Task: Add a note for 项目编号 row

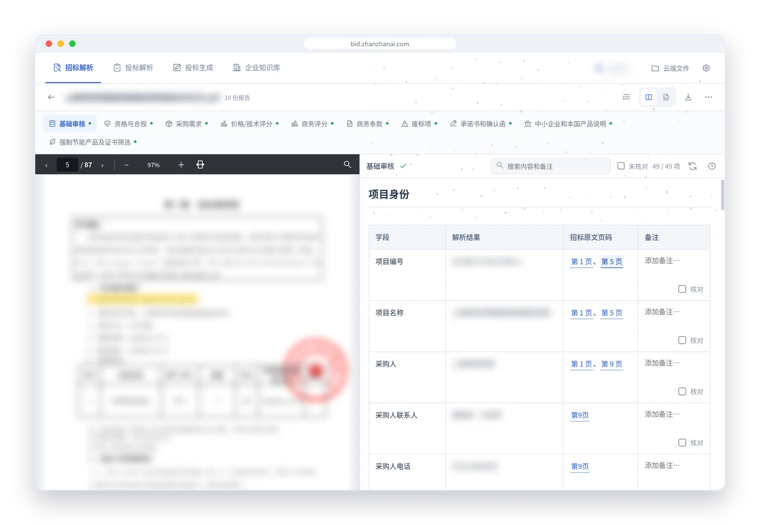Action: pos(662,261)
